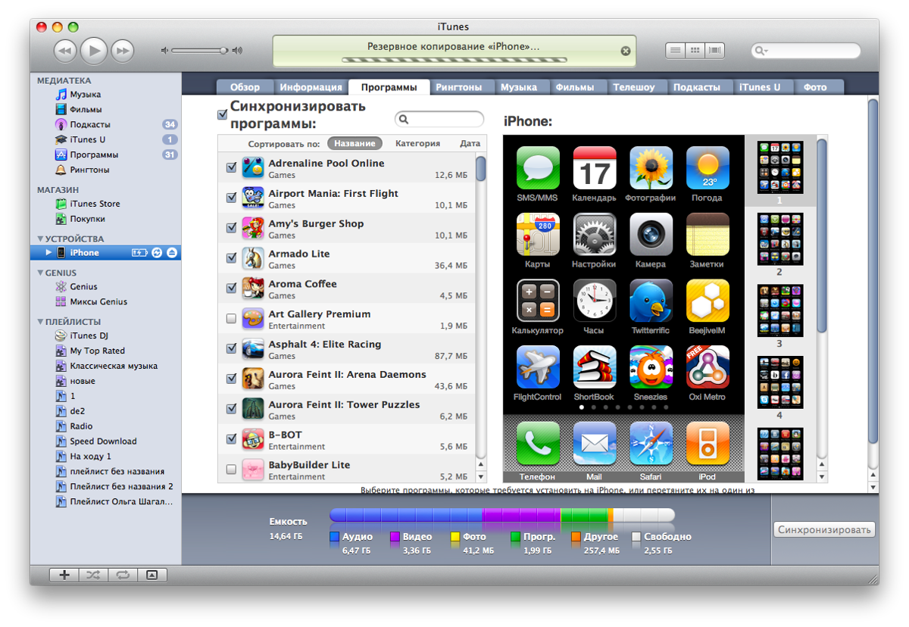Click the purple Видео capacity segment
The image size is (909, 627).
[521, 516]
